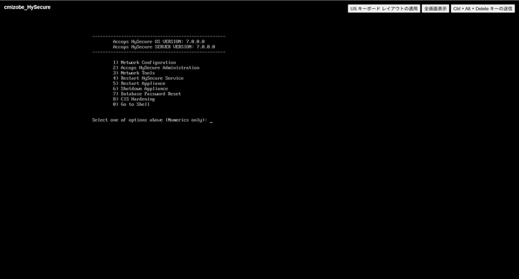The image size is (519, 279).
Task: Click menu line '8) CIS Hardening'
Action: tap(134, 99)
